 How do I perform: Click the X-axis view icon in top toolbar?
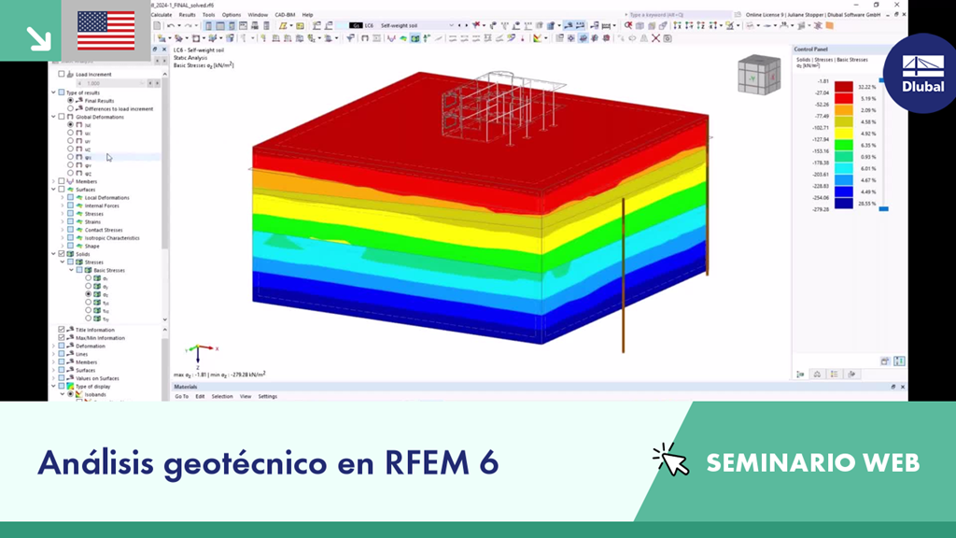pos(678,25)
